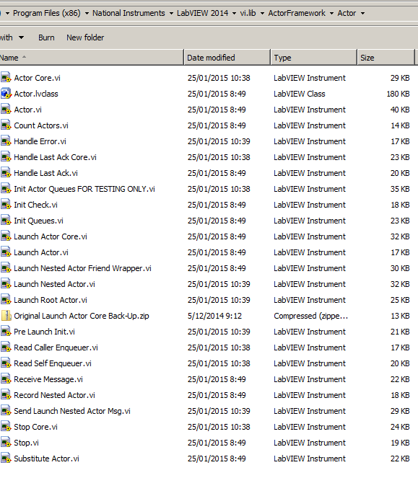Click the Handle Error.vi icon

coord(6,141)
